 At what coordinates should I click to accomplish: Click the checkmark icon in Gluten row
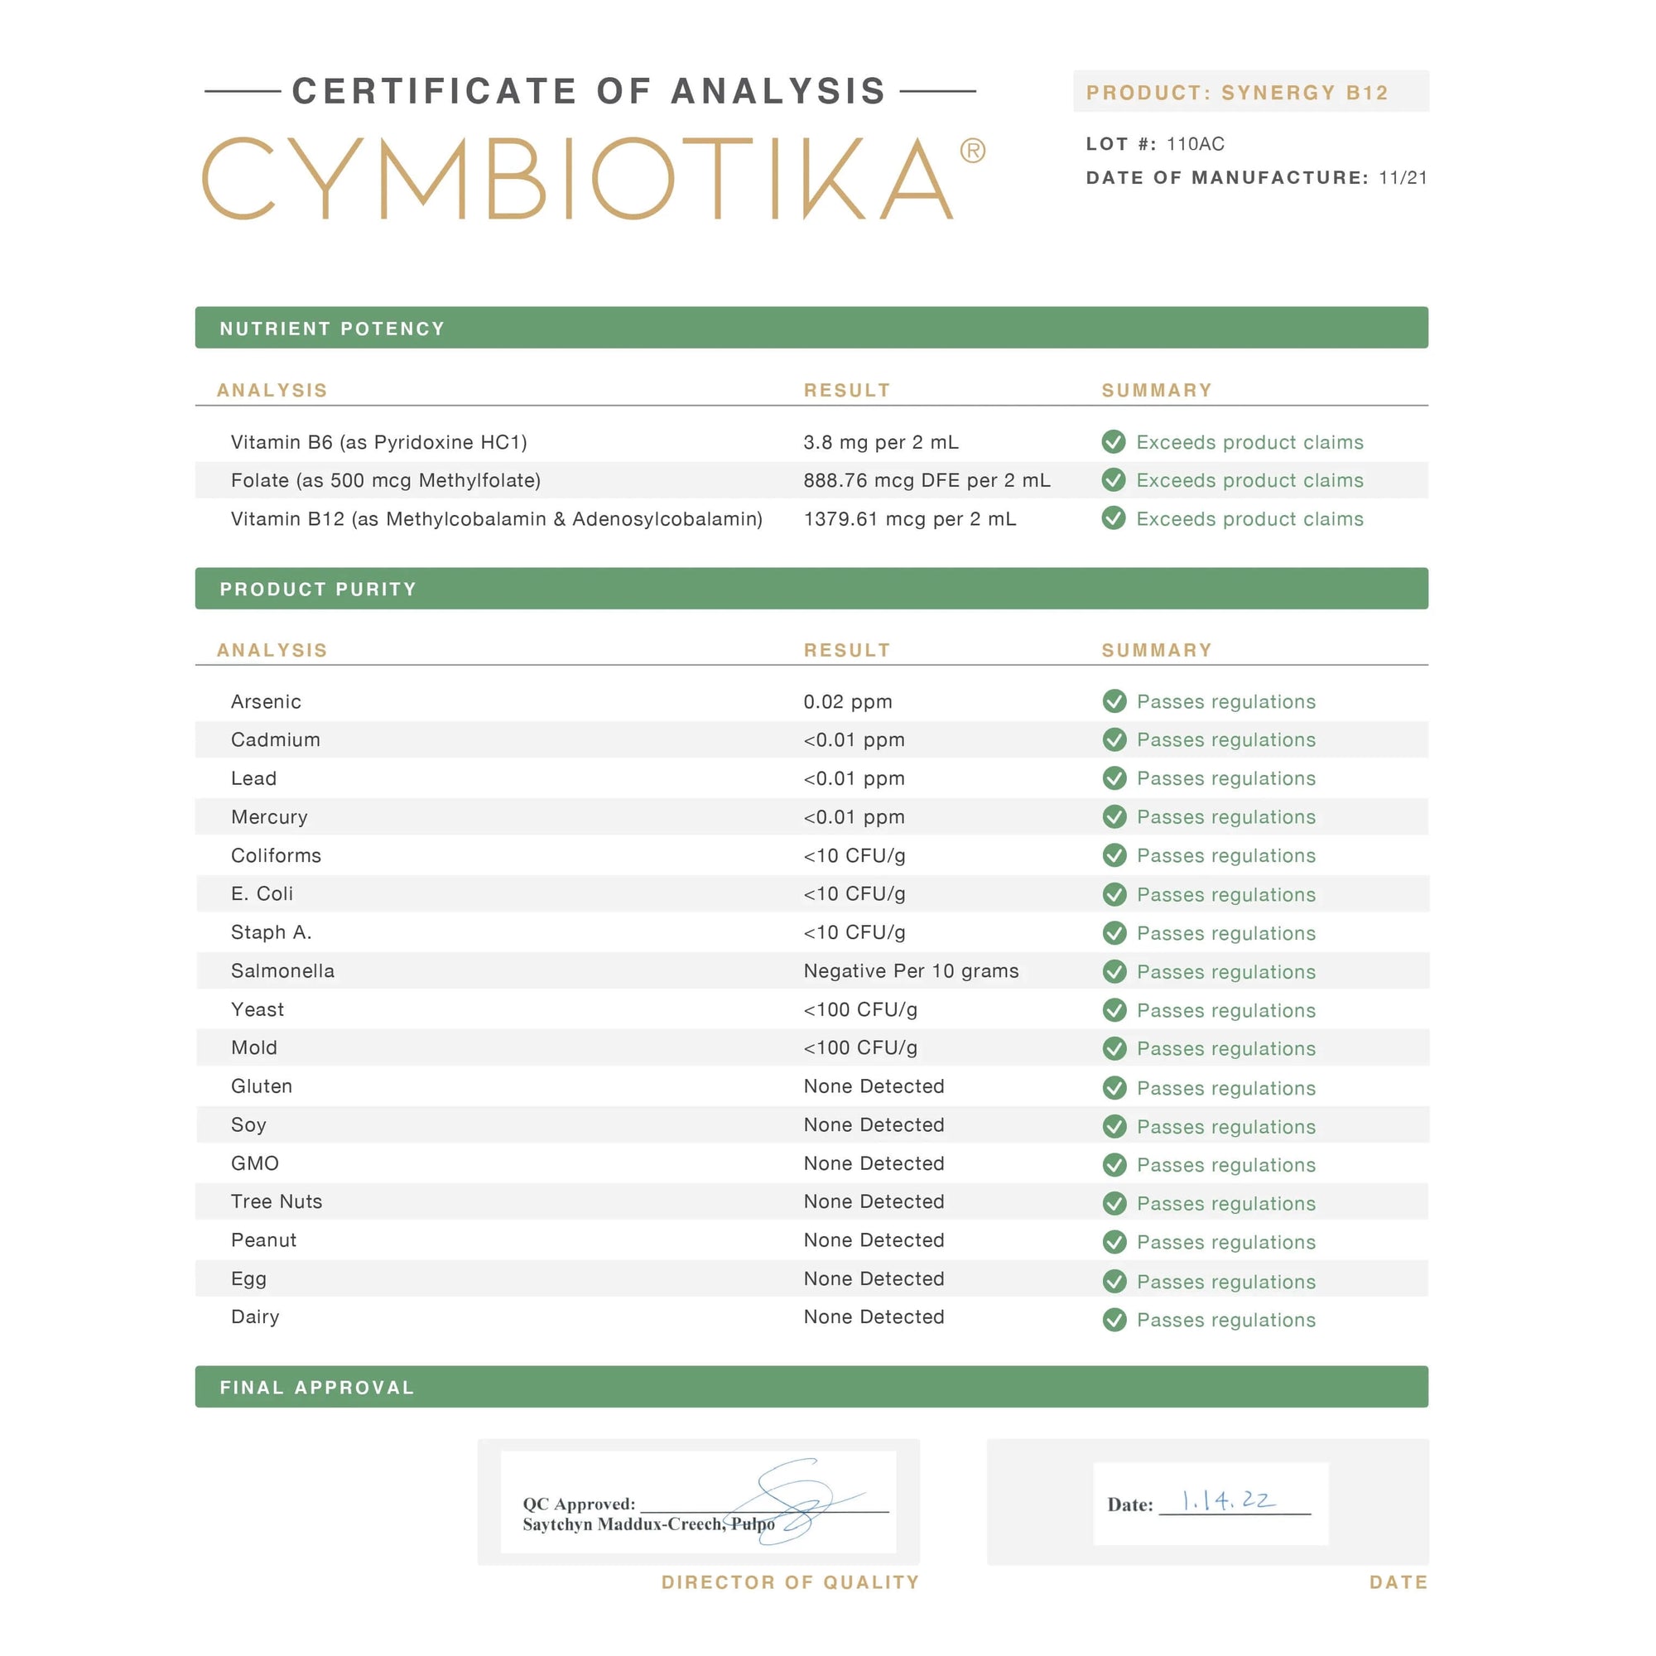1114,1088
